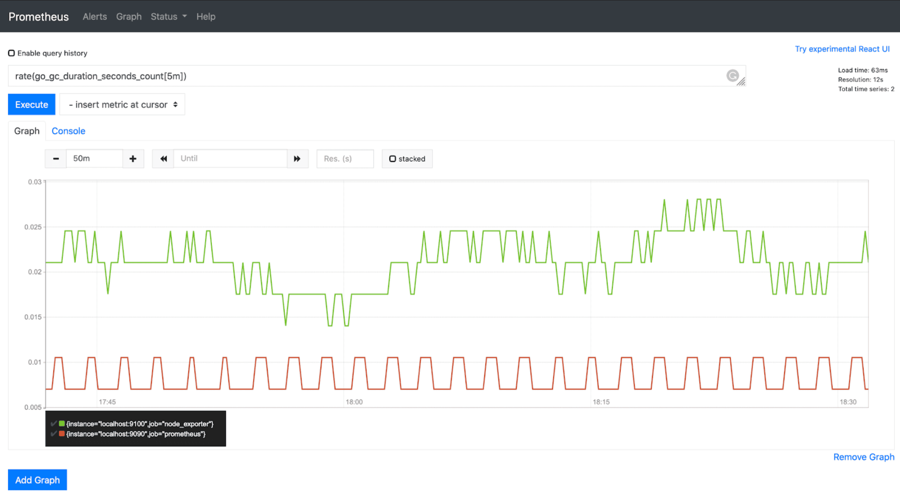Click the minus icon to shrink time range
Image resolution: width=900 pixels, height=497 pixels.
[55, 158]
